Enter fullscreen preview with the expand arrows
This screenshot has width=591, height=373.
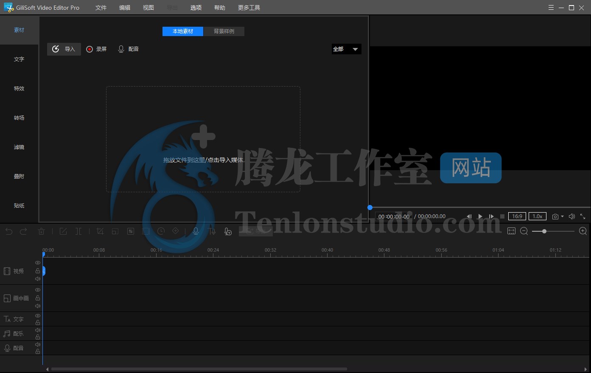click(583, 216)
